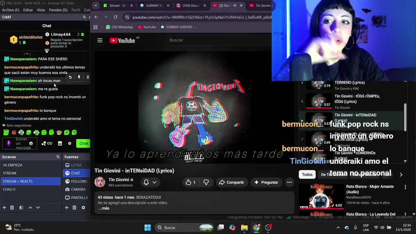Open YouTube hamburger guide menu

click(x=100, y=40)
